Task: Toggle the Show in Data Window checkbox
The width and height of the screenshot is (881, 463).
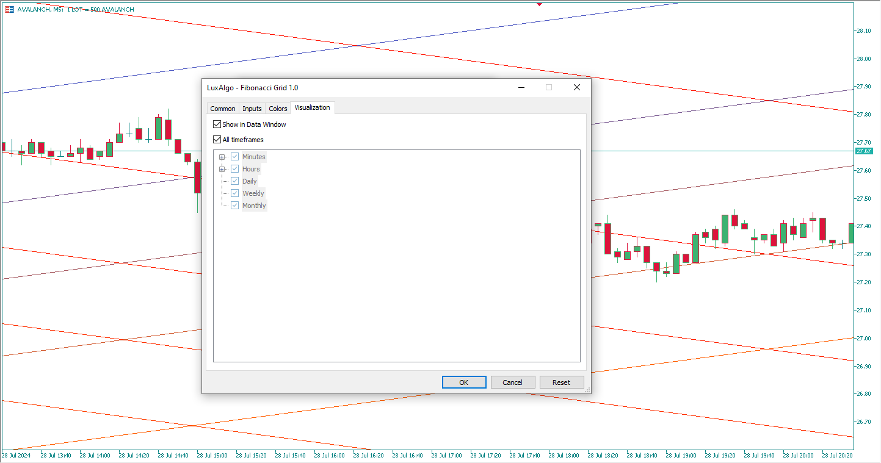Action: point(217,124)
